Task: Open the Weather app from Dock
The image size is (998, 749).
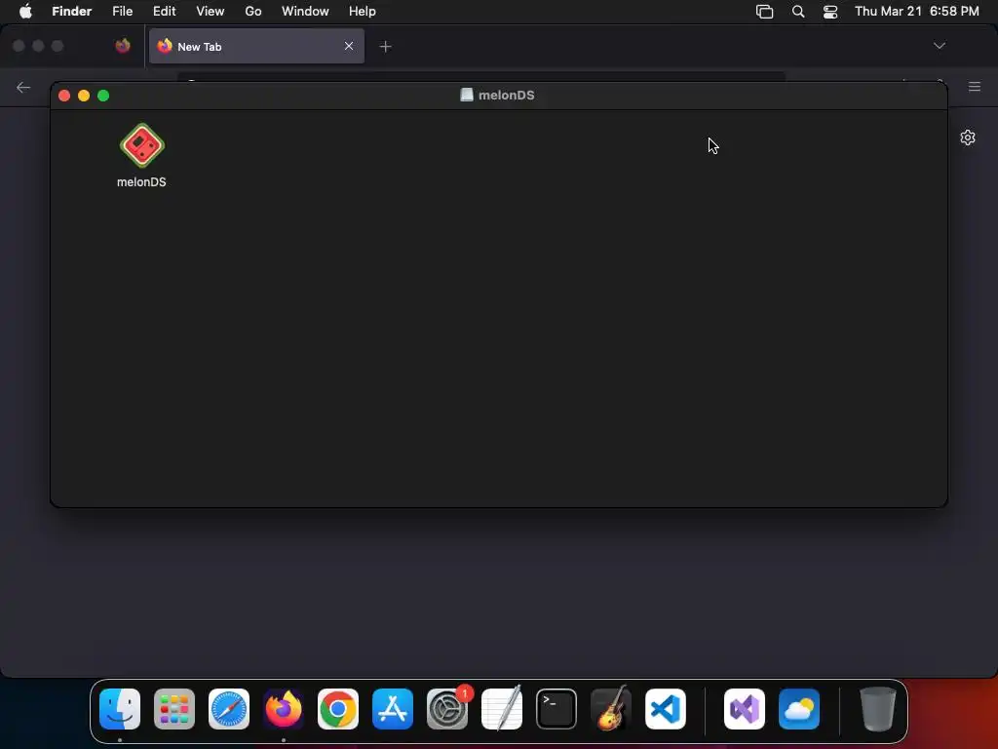Action: [x=799, y=709]
